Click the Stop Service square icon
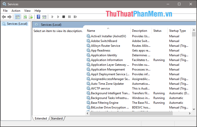 coord(64,17)
